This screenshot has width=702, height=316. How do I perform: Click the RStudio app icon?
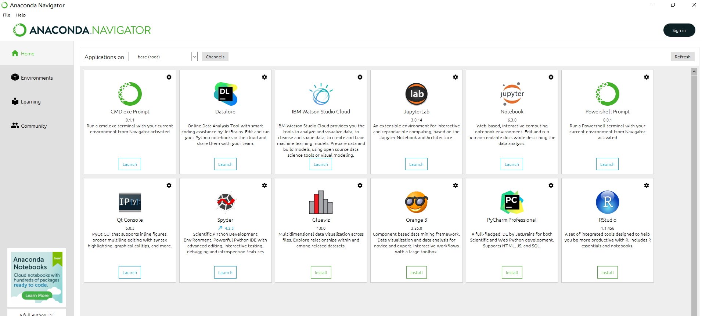point(608,202)
